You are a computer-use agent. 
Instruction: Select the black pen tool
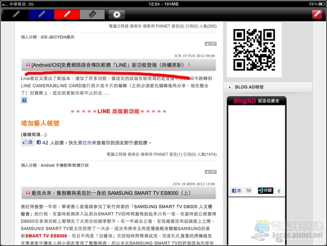16,14
